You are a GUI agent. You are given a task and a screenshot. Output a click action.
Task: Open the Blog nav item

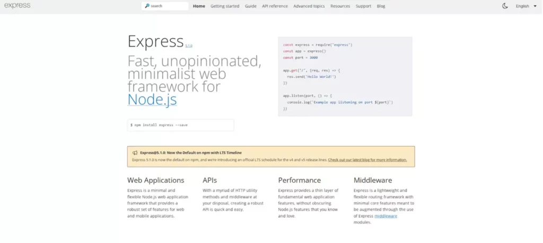(381, 6)
